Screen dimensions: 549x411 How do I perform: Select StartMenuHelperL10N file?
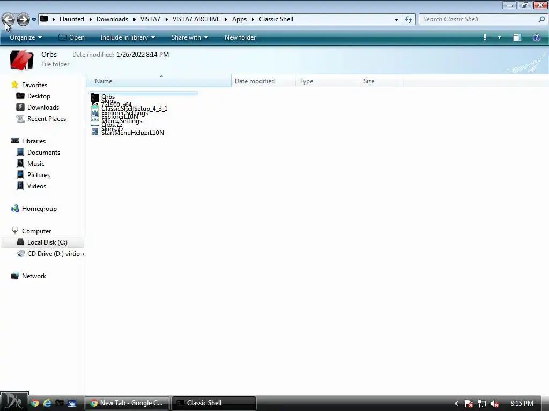click(x=133, y=133)
